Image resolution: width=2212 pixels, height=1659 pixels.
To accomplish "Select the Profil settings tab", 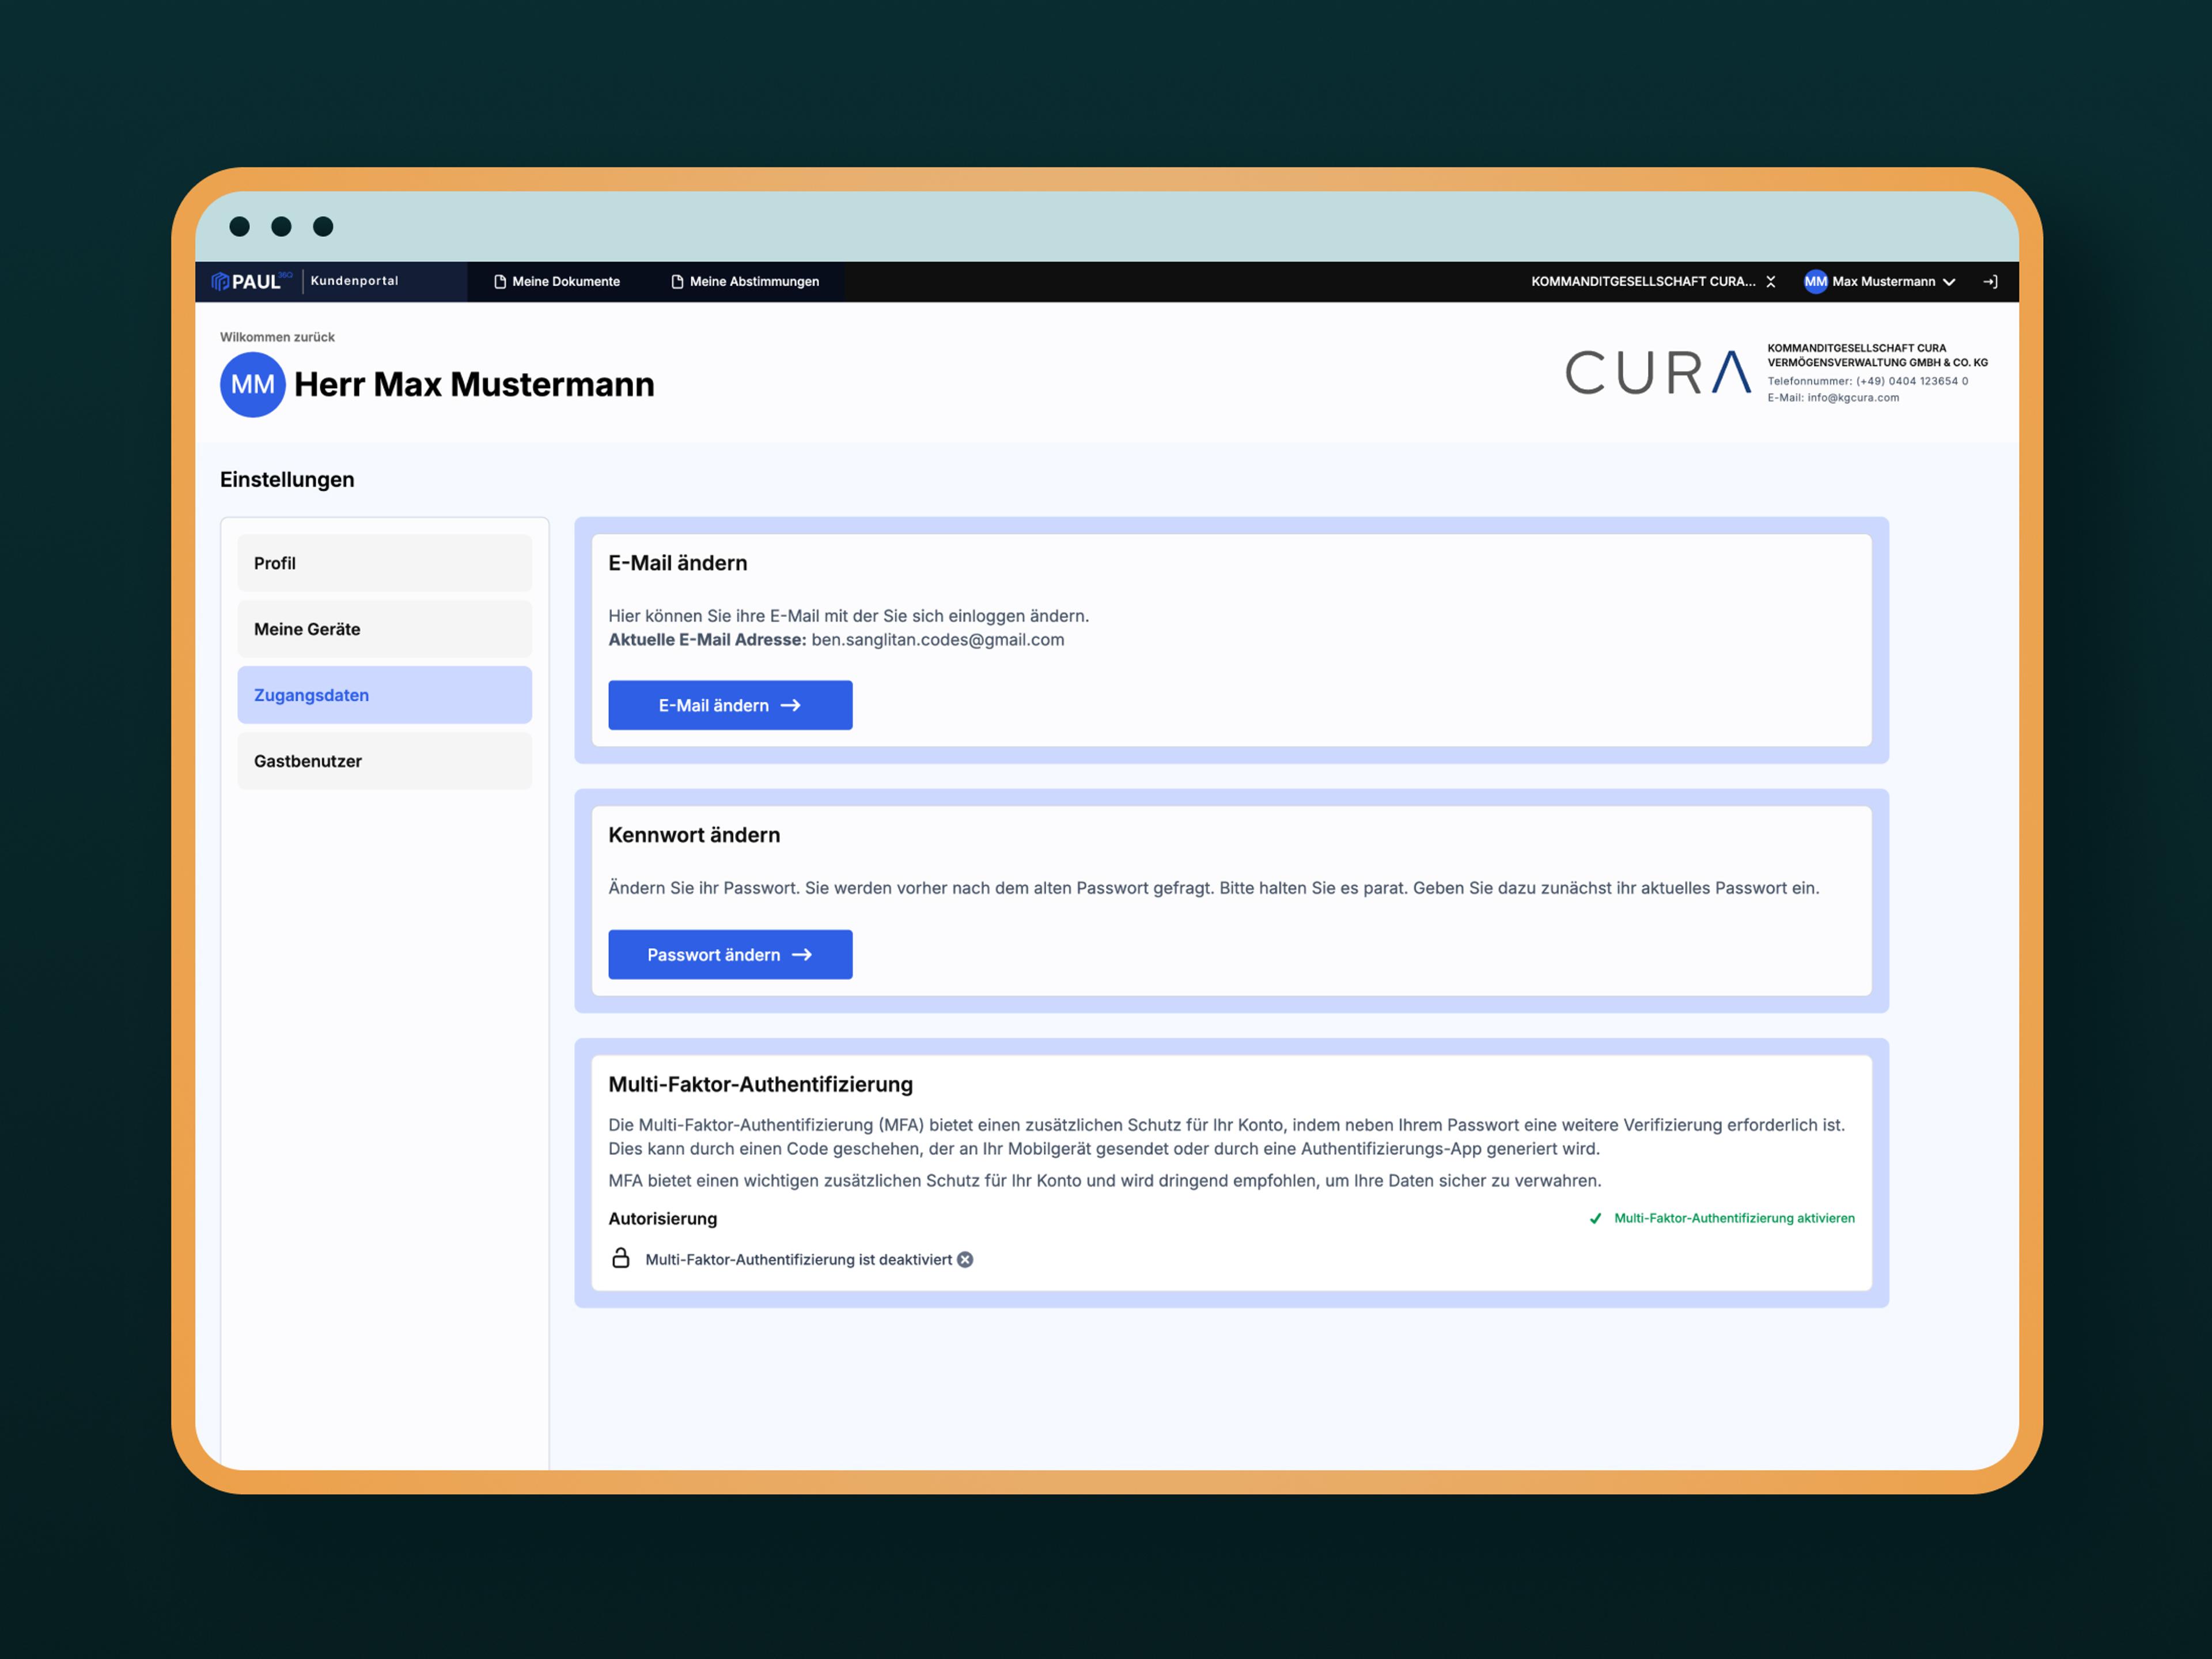I will pyautogui.click(x=384, y=563).
